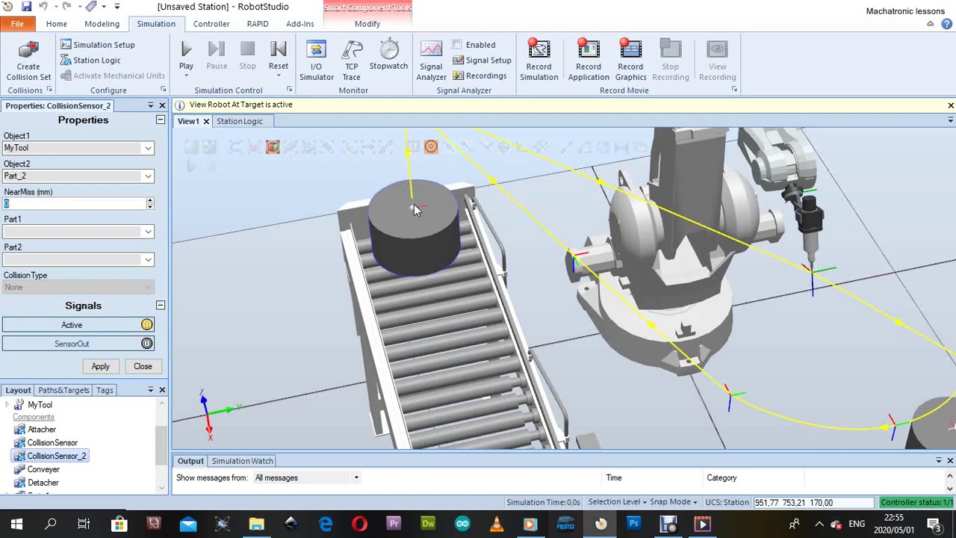The height and width of the screenshot is (538, 956).
Task: Select Attacher component in layout tree
Action: (41, 430)
